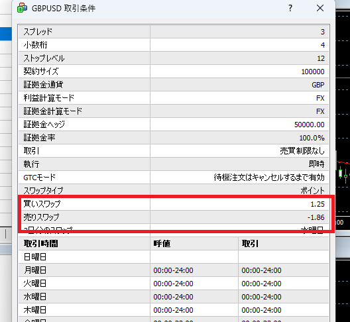The width and height of the screenshot is (350, 322).
Task: Click the 取引時間 column header
Action: tap(41, 243)
